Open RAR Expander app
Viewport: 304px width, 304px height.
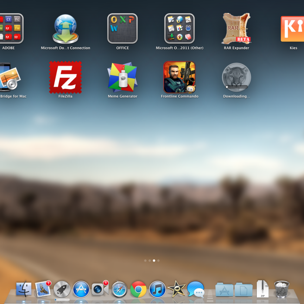click(237, 29)
